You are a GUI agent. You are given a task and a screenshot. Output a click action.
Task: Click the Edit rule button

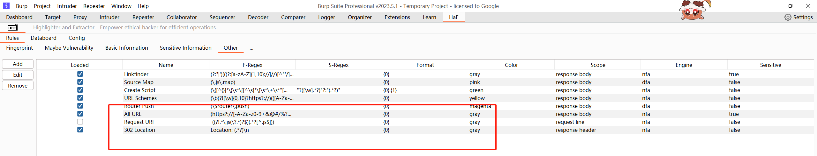coord(18,75)
